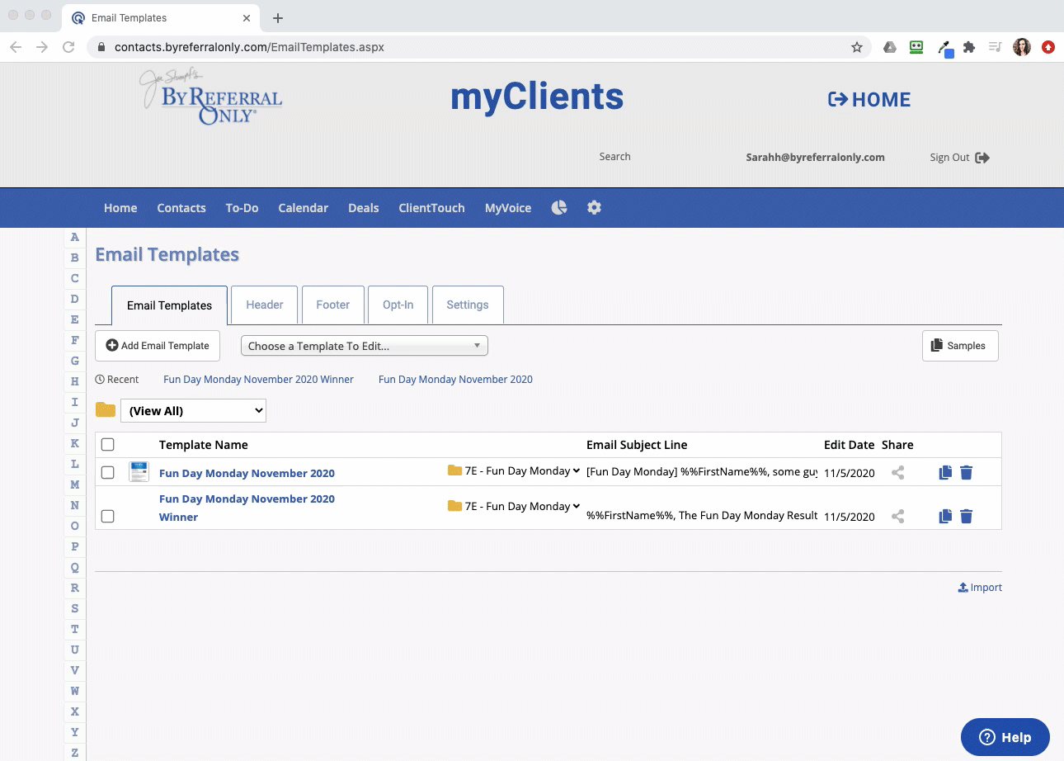Click the Template Name column header
This screenshot has height=761, width=1064.
(x=204, y=445)
